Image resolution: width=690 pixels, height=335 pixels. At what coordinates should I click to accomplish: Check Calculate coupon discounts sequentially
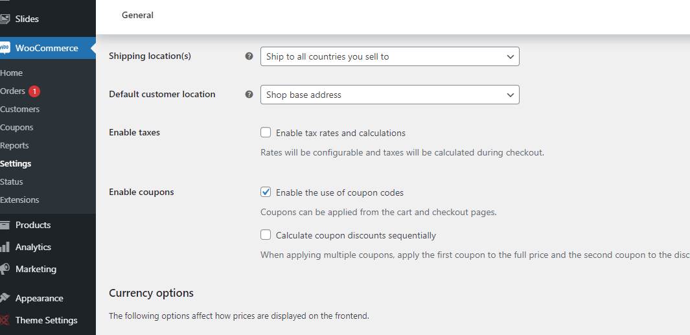pyautogui.click(x=266, y=235)
